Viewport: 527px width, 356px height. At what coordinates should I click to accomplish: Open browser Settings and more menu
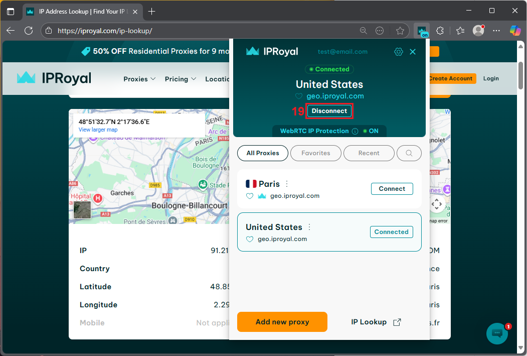(x=496, y=31)
